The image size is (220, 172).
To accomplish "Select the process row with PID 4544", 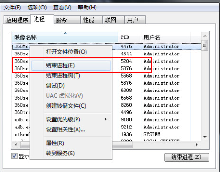I will pyautogui.click(x=106, y=54).
